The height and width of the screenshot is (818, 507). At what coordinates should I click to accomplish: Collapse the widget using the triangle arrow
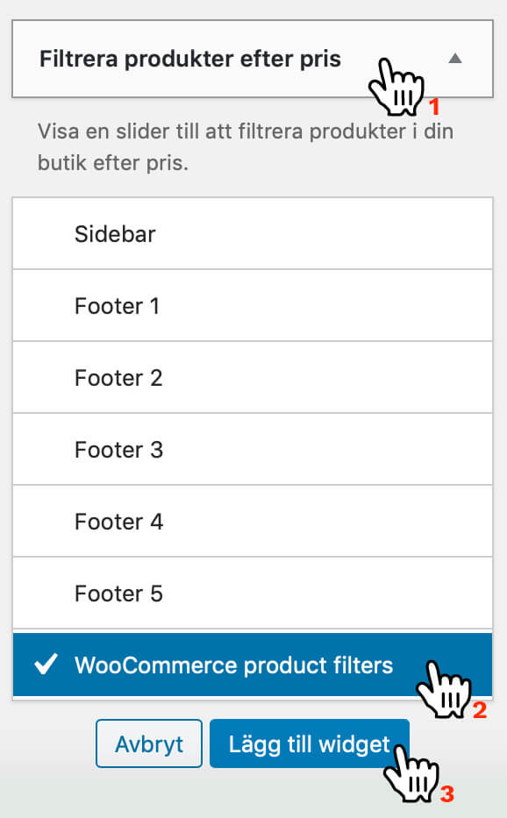click(454, 58)
